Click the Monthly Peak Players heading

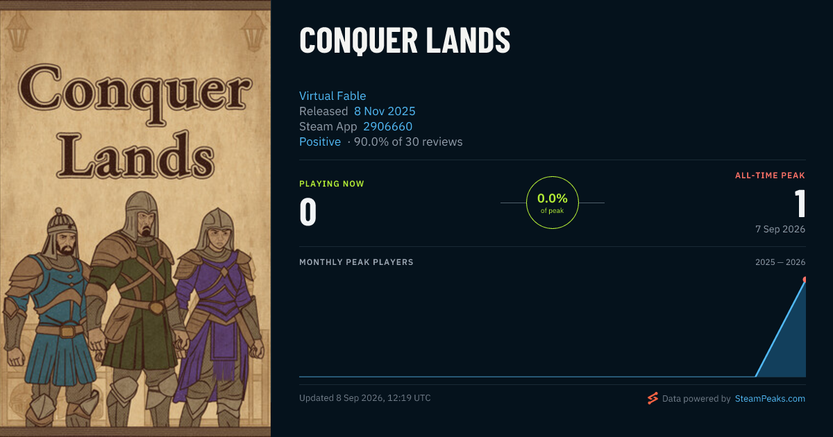pos(356,262)
